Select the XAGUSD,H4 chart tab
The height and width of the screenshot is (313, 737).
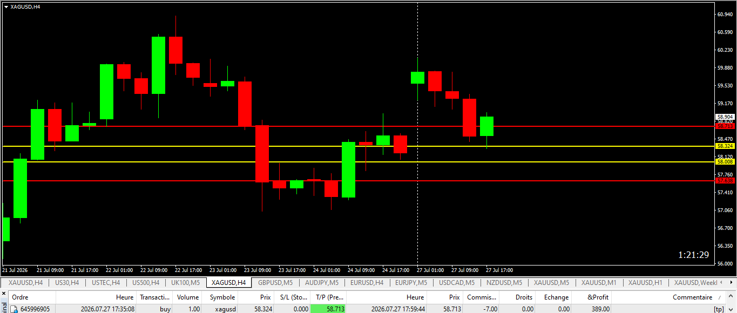pos(229,282)
